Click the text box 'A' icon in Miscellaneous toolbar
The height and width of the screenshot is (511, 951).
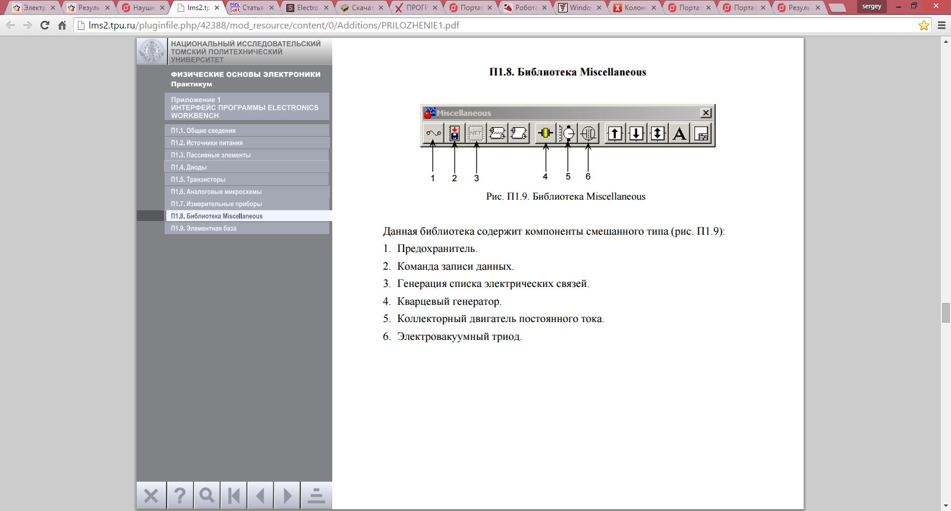pyautogui.click(x=679, y=134)
